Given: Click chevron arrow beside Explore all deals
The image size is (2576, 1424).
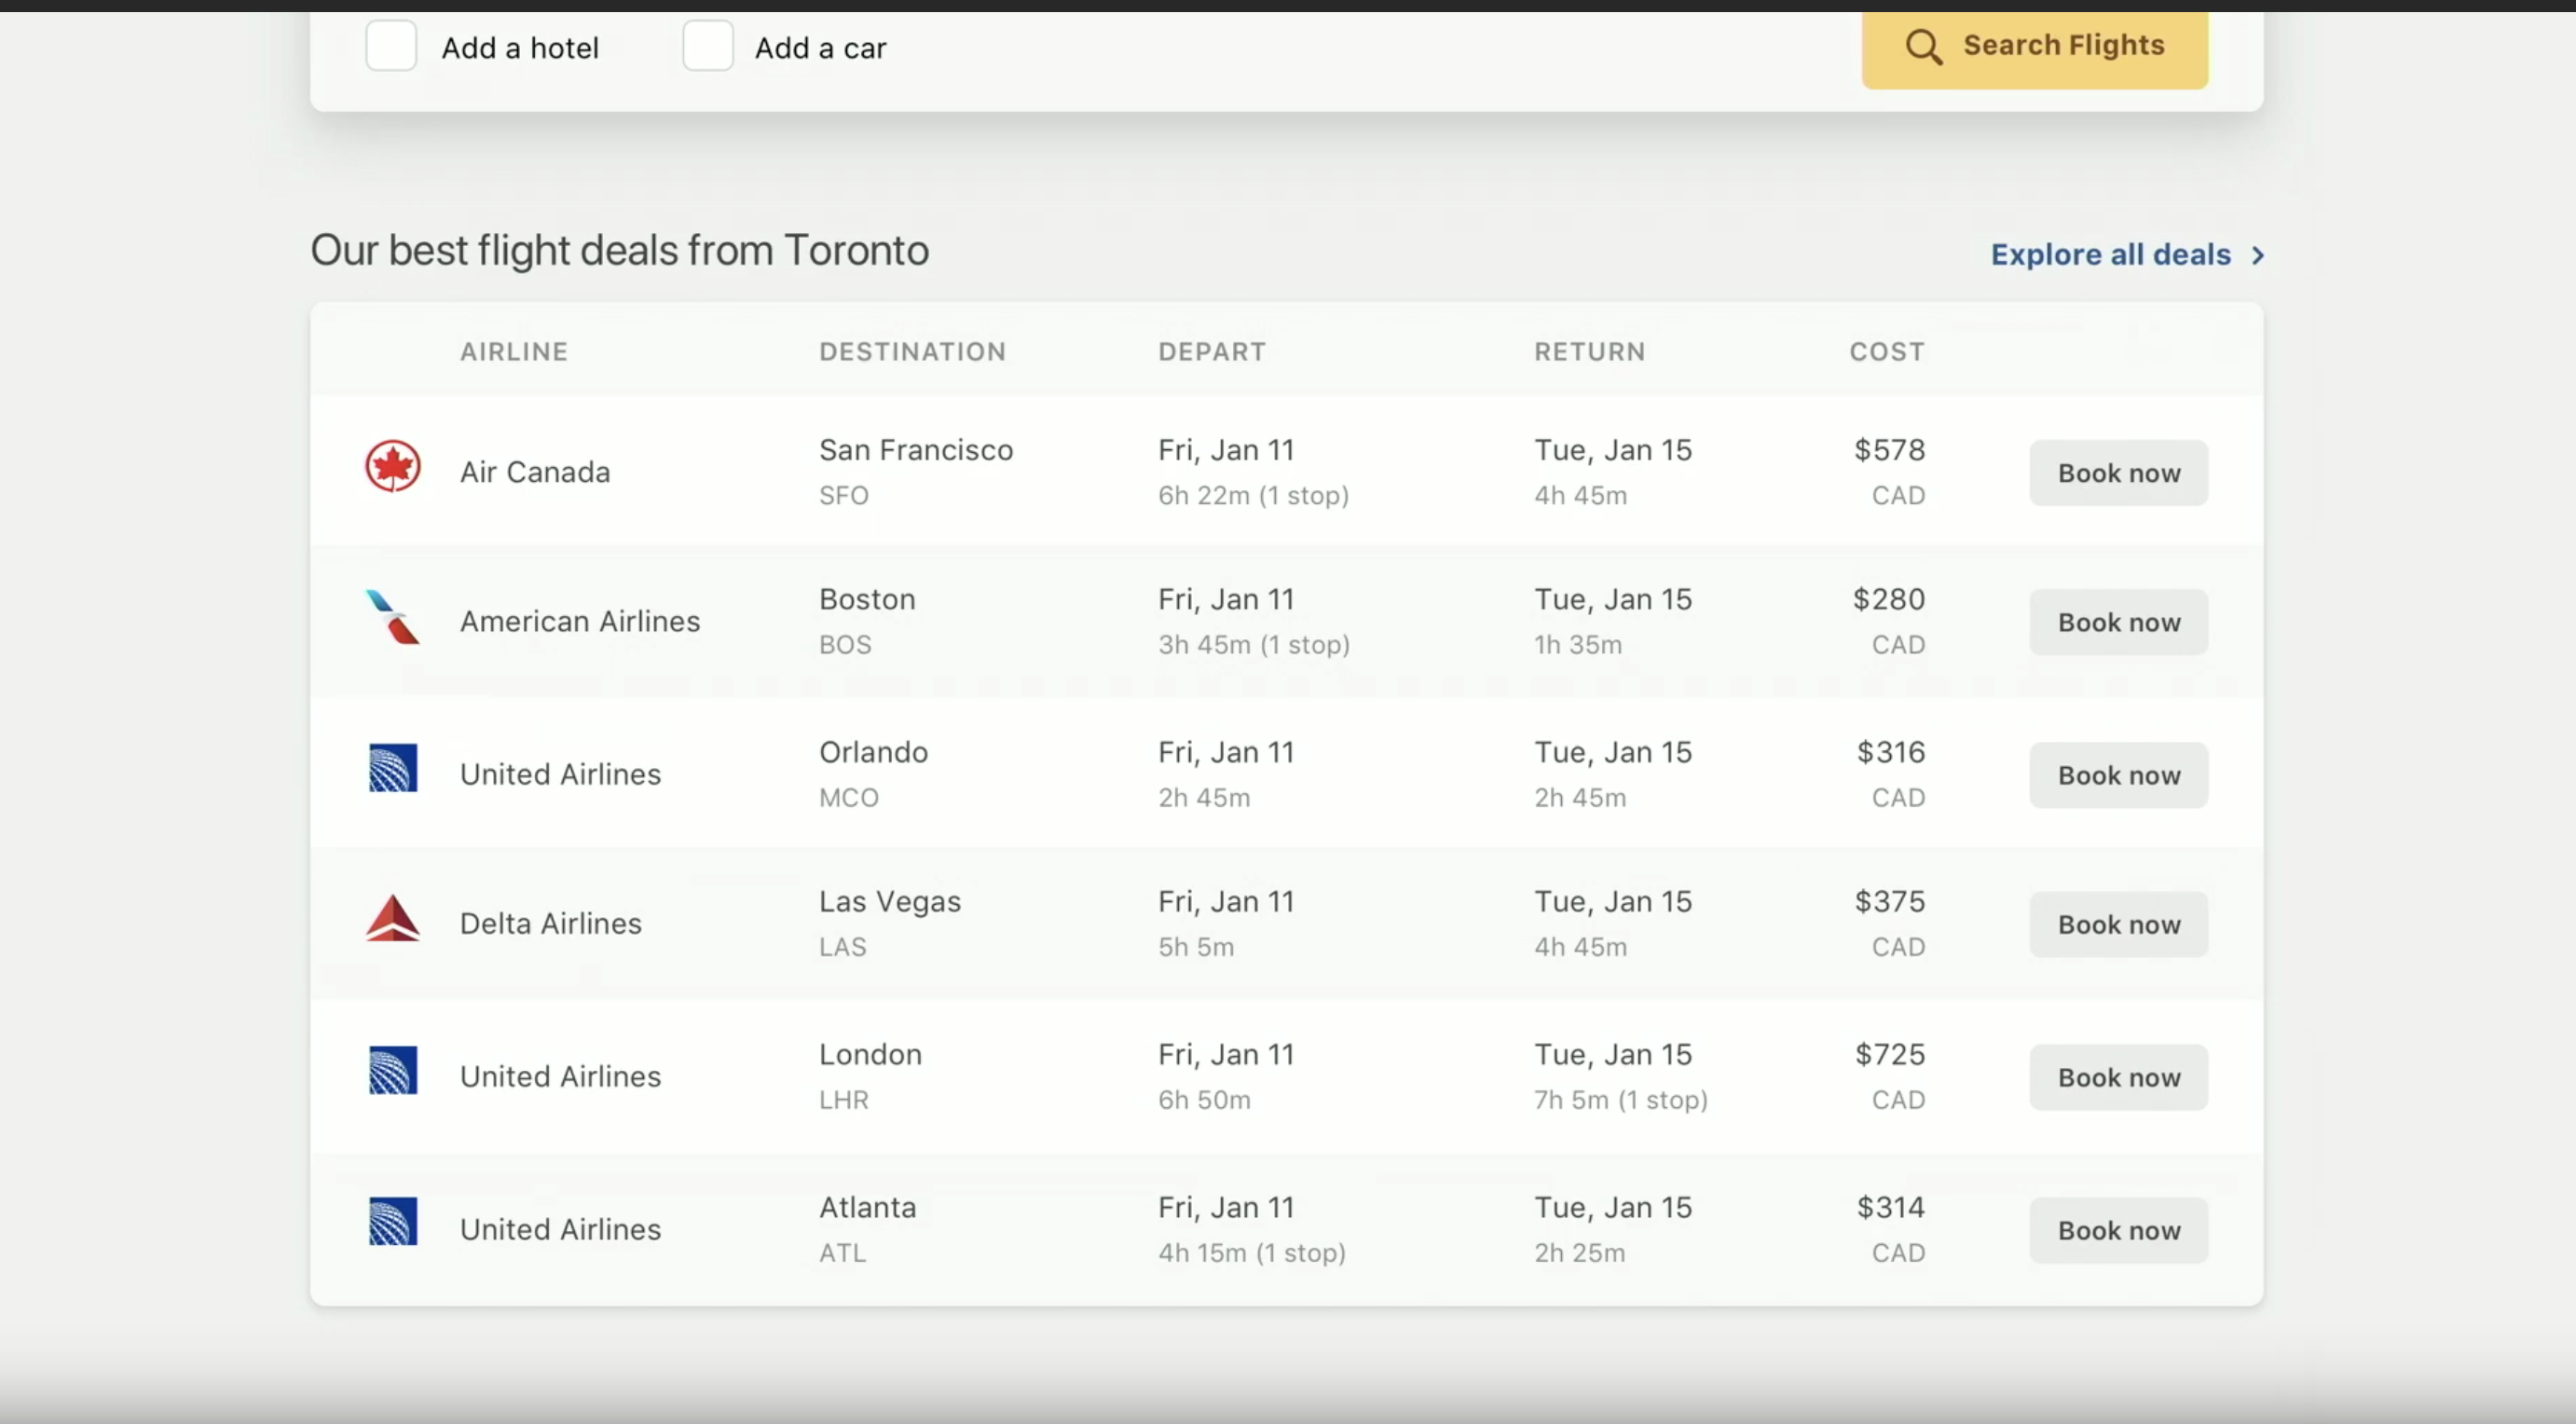Looking at the screenshot, I should pyautogui.click(x=2257, y=256).
